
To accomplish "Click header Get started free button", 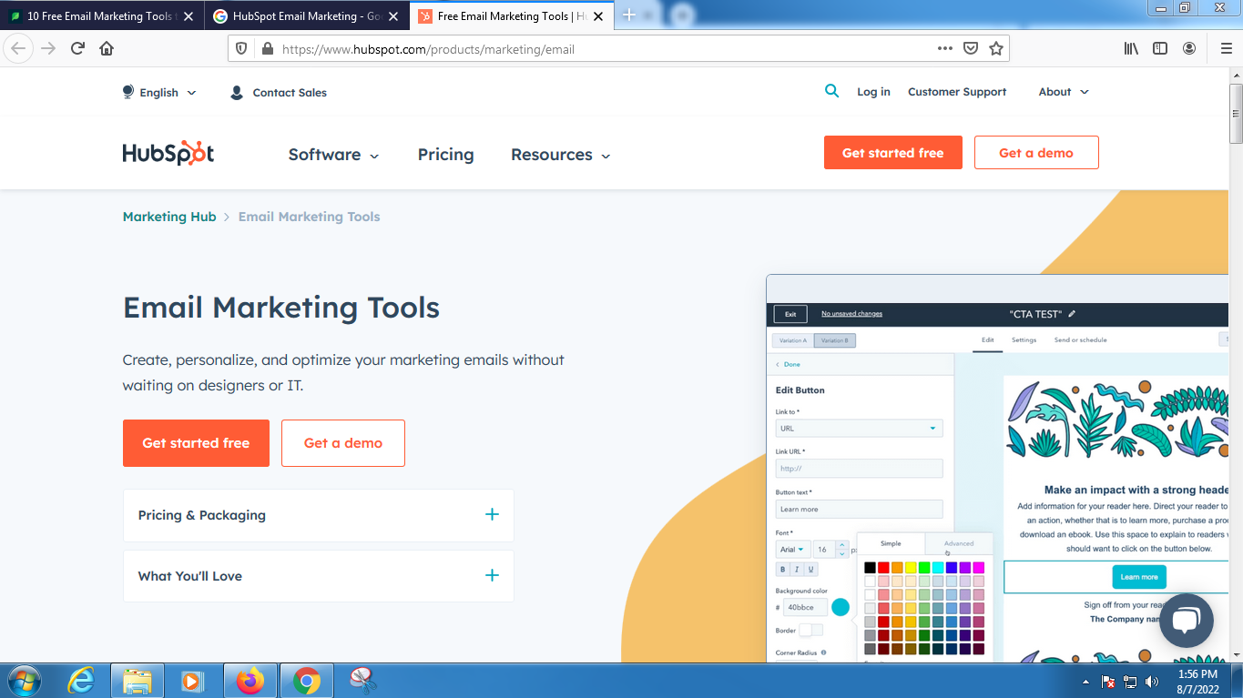I will 892,153.
